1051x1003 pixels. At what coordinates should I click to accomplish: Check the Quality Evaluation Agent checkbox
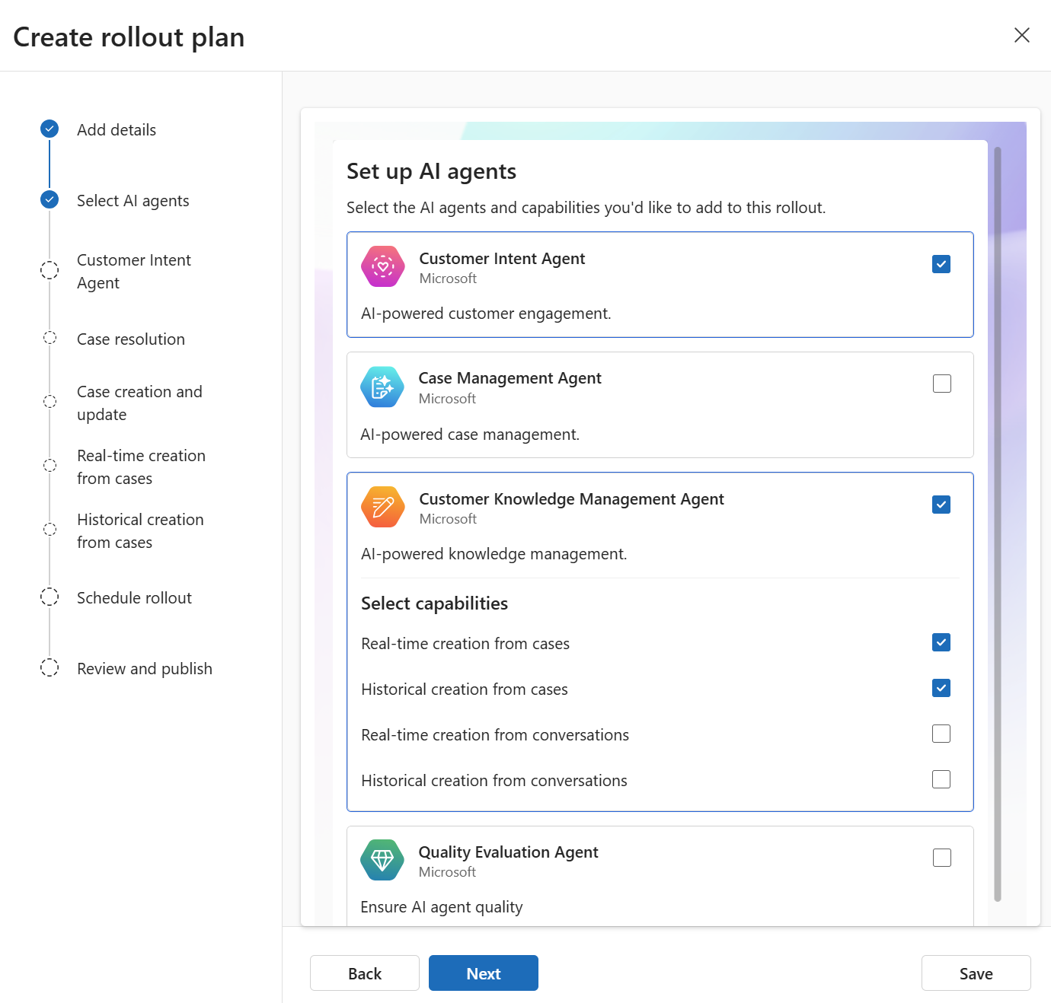(x=942, y=858)
